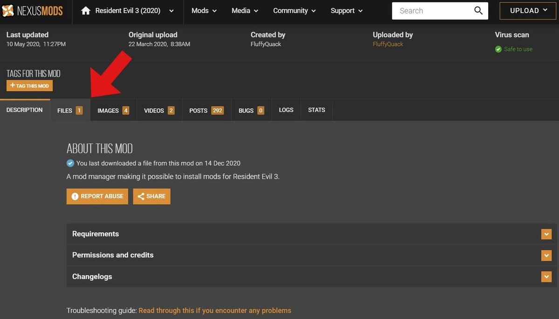Expand the Changelogs section

click(312, 277)
